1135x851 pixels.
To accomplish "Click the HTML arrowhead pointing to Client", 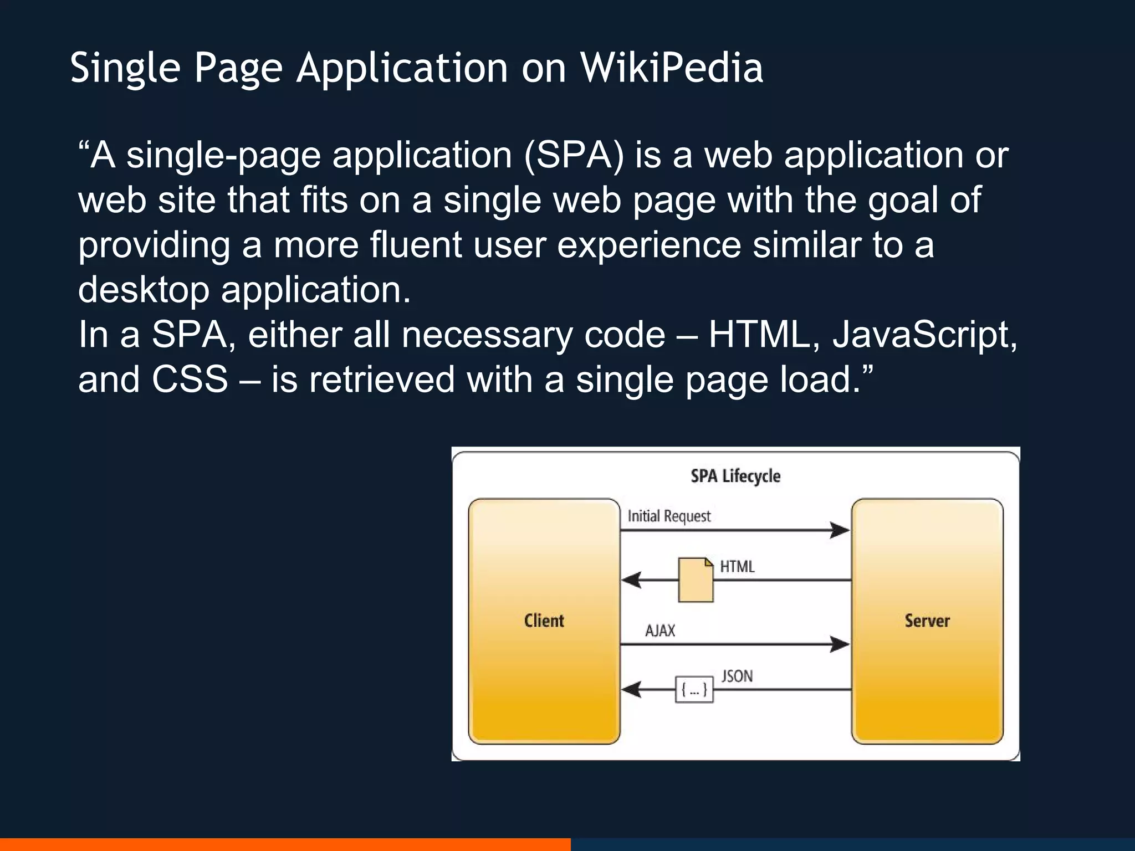I will click(x=632, y=580).
